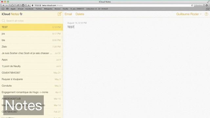The width and height of the screenshot is (210, 118).
Task: Open the Facebook bookmark
Action: click(29, 9)
